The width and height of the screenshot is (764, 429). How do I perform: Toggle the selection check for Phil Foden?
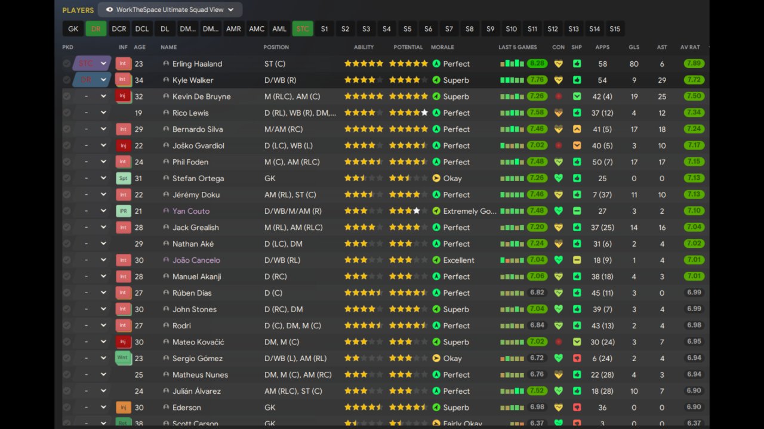click(x=67, y=162)
